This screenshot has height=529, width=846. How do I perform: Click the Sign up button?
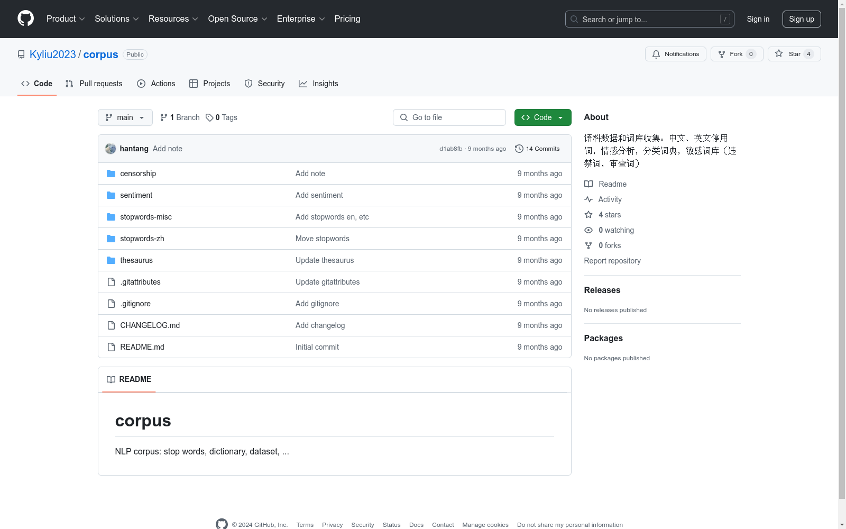(802, 19)
